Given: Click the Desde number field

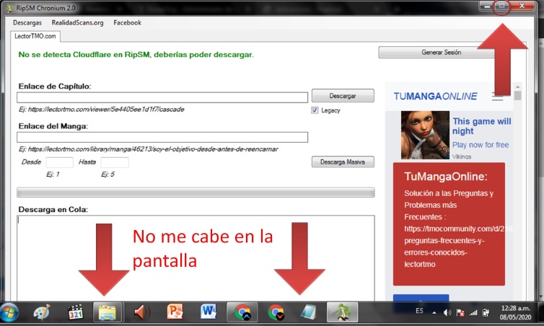Looking at the screenshot, I should (59, 162).
